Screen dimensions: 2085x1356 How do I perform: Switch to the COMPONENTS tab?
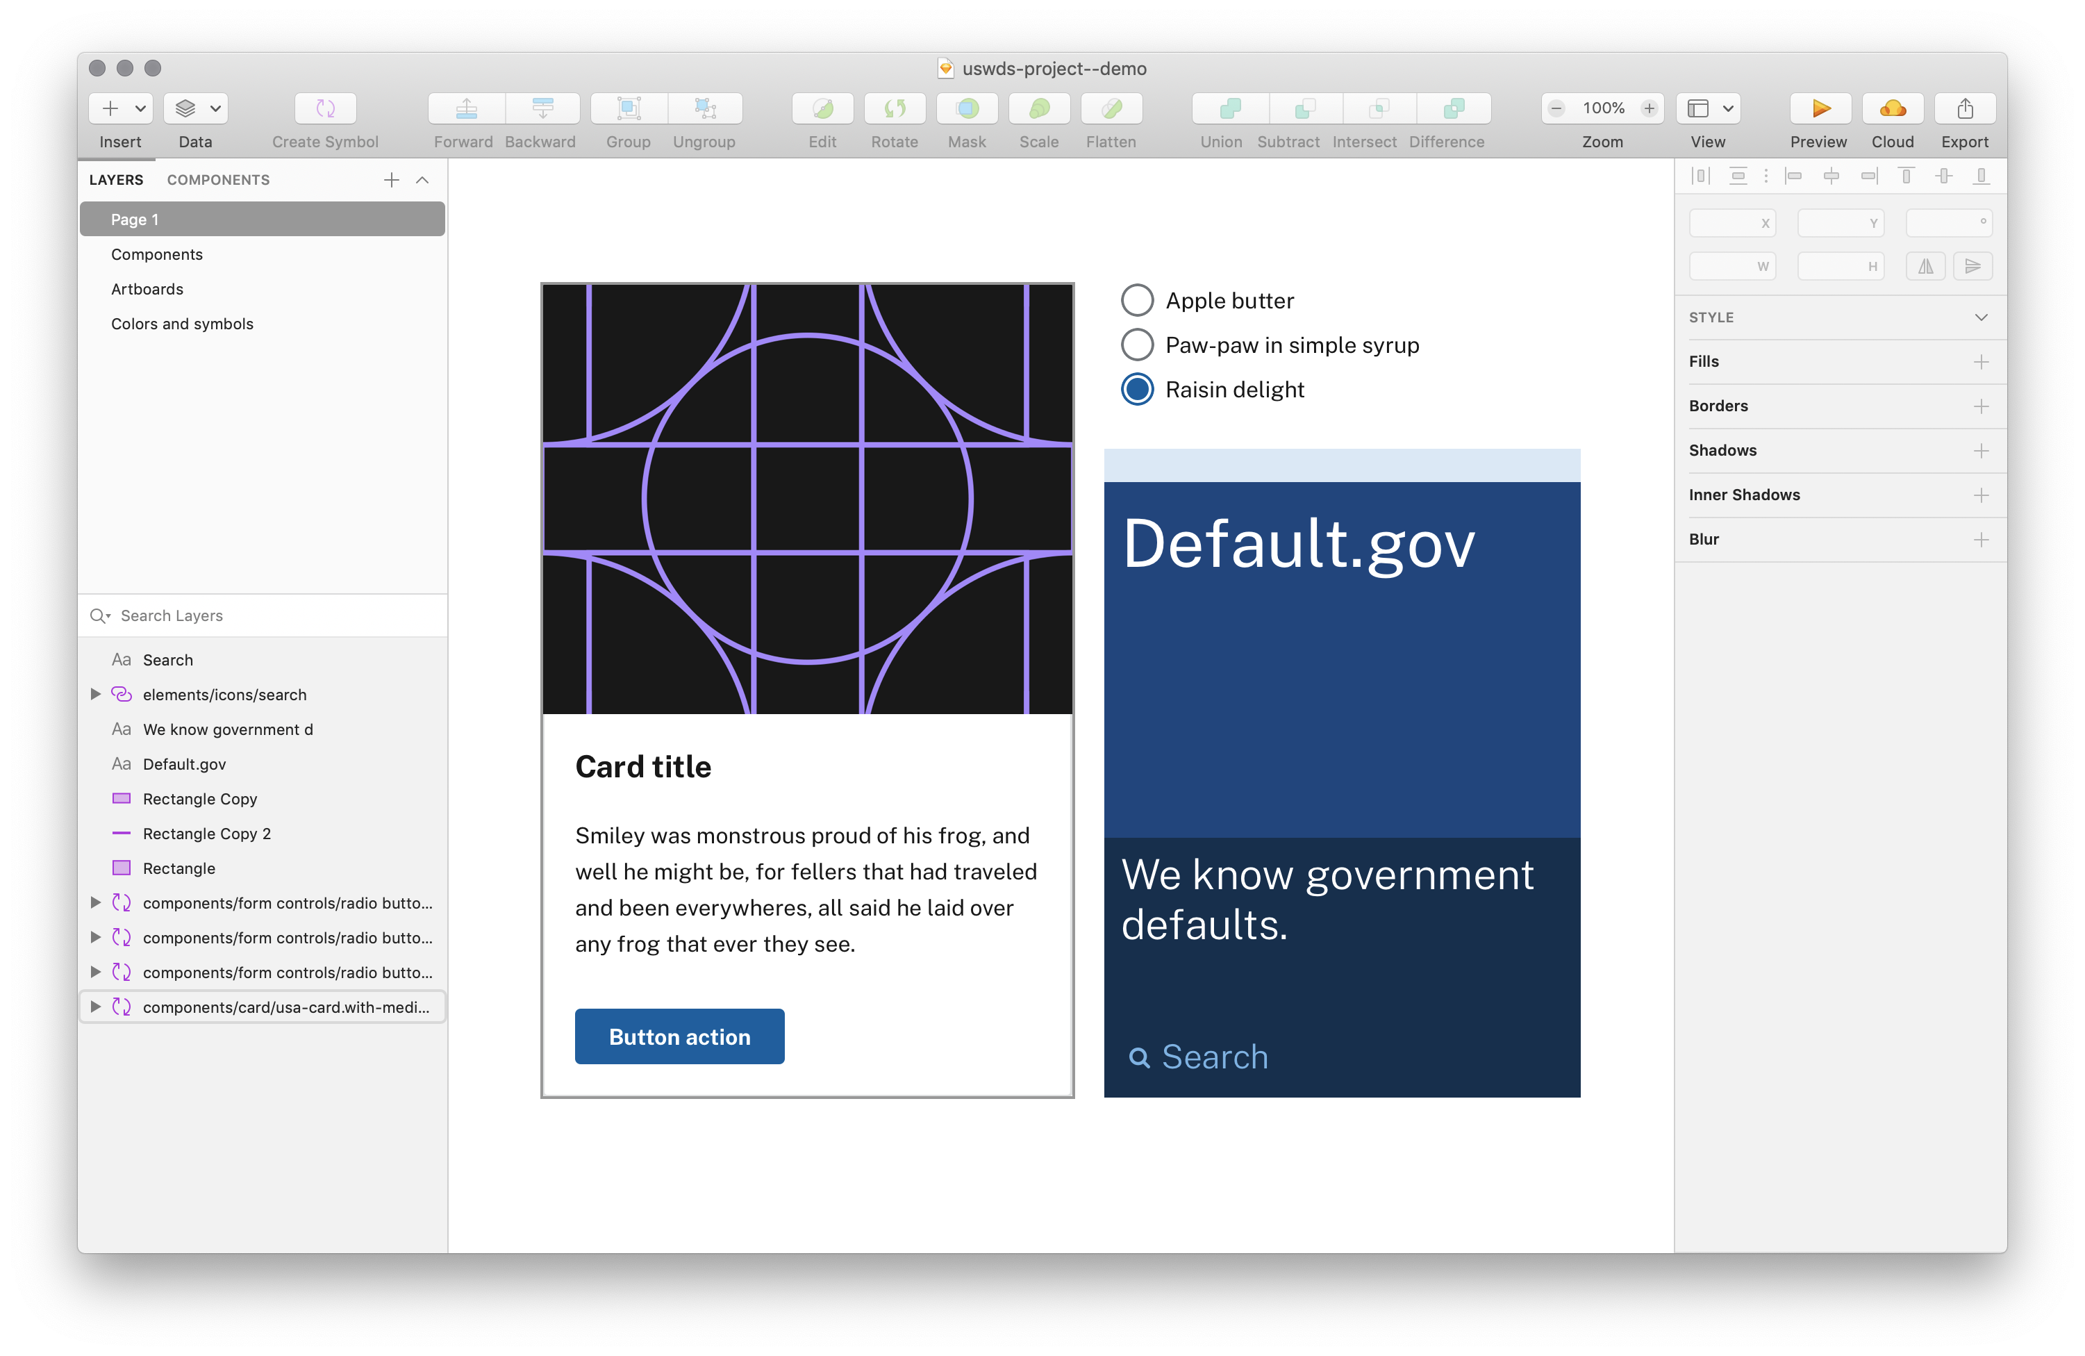point(219,178)
